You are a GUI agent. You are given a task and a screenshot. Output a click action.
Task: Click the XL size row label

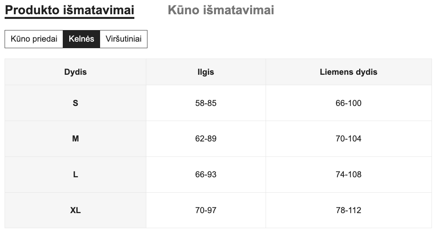point(75,210)
